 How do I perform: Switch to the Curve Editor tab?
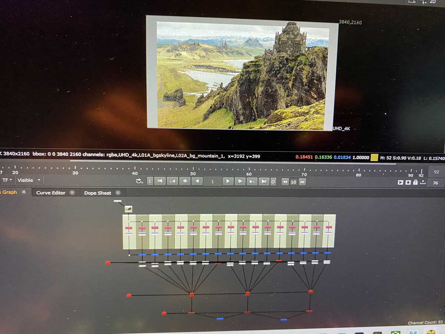51,193
